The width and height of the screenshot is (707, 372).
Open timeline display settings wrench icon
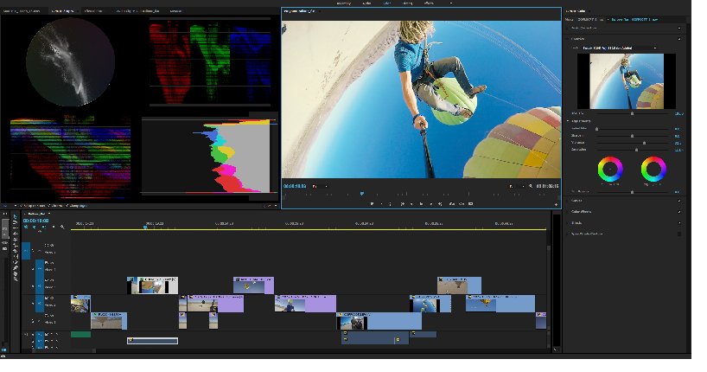click(x=62, y=227)
